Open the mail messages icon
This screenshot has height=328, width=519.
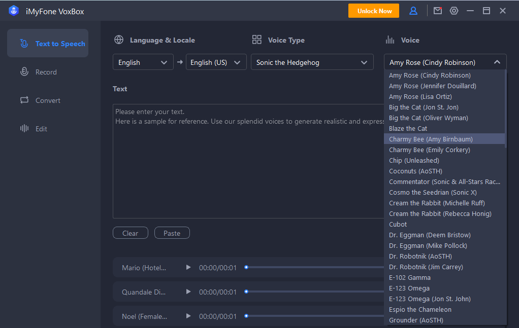tap(438, 11)
